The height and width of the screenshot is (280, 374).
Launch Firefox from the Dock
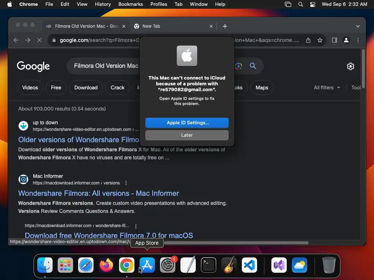point(106,265)
